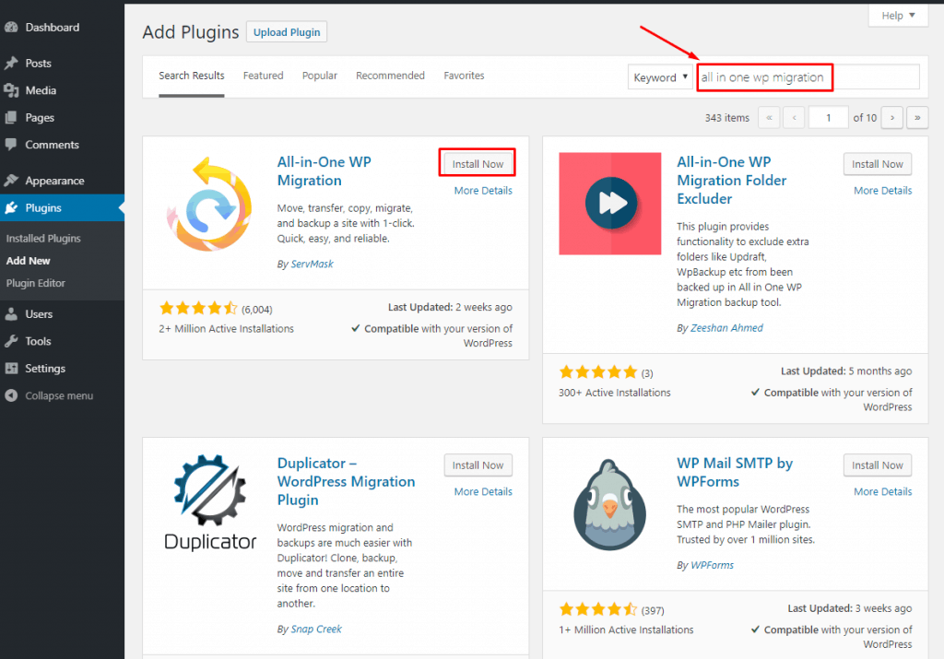The width and height of the screenshot is (944, 659).
Task: Click the WP Mail SMTP by WPForms title
Action: coord(735,473)
